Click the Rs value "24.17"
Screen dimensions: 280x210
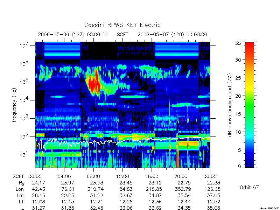click(x=38, y=183)
